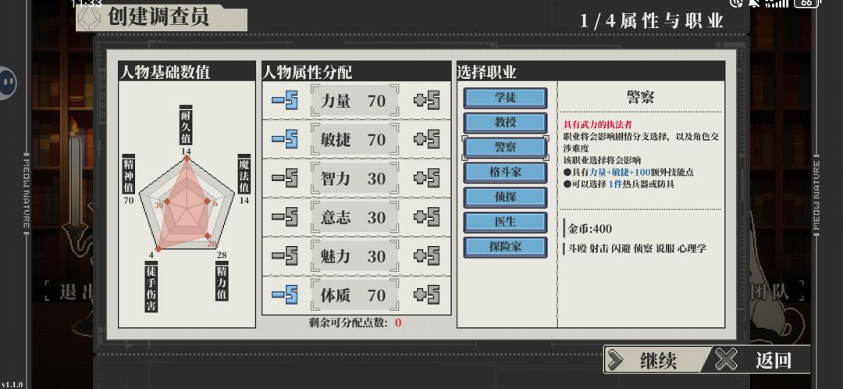The width and height of the screenshot is (843, 389).
Task: Select the 侦探 profession
Action: [505, 197]
